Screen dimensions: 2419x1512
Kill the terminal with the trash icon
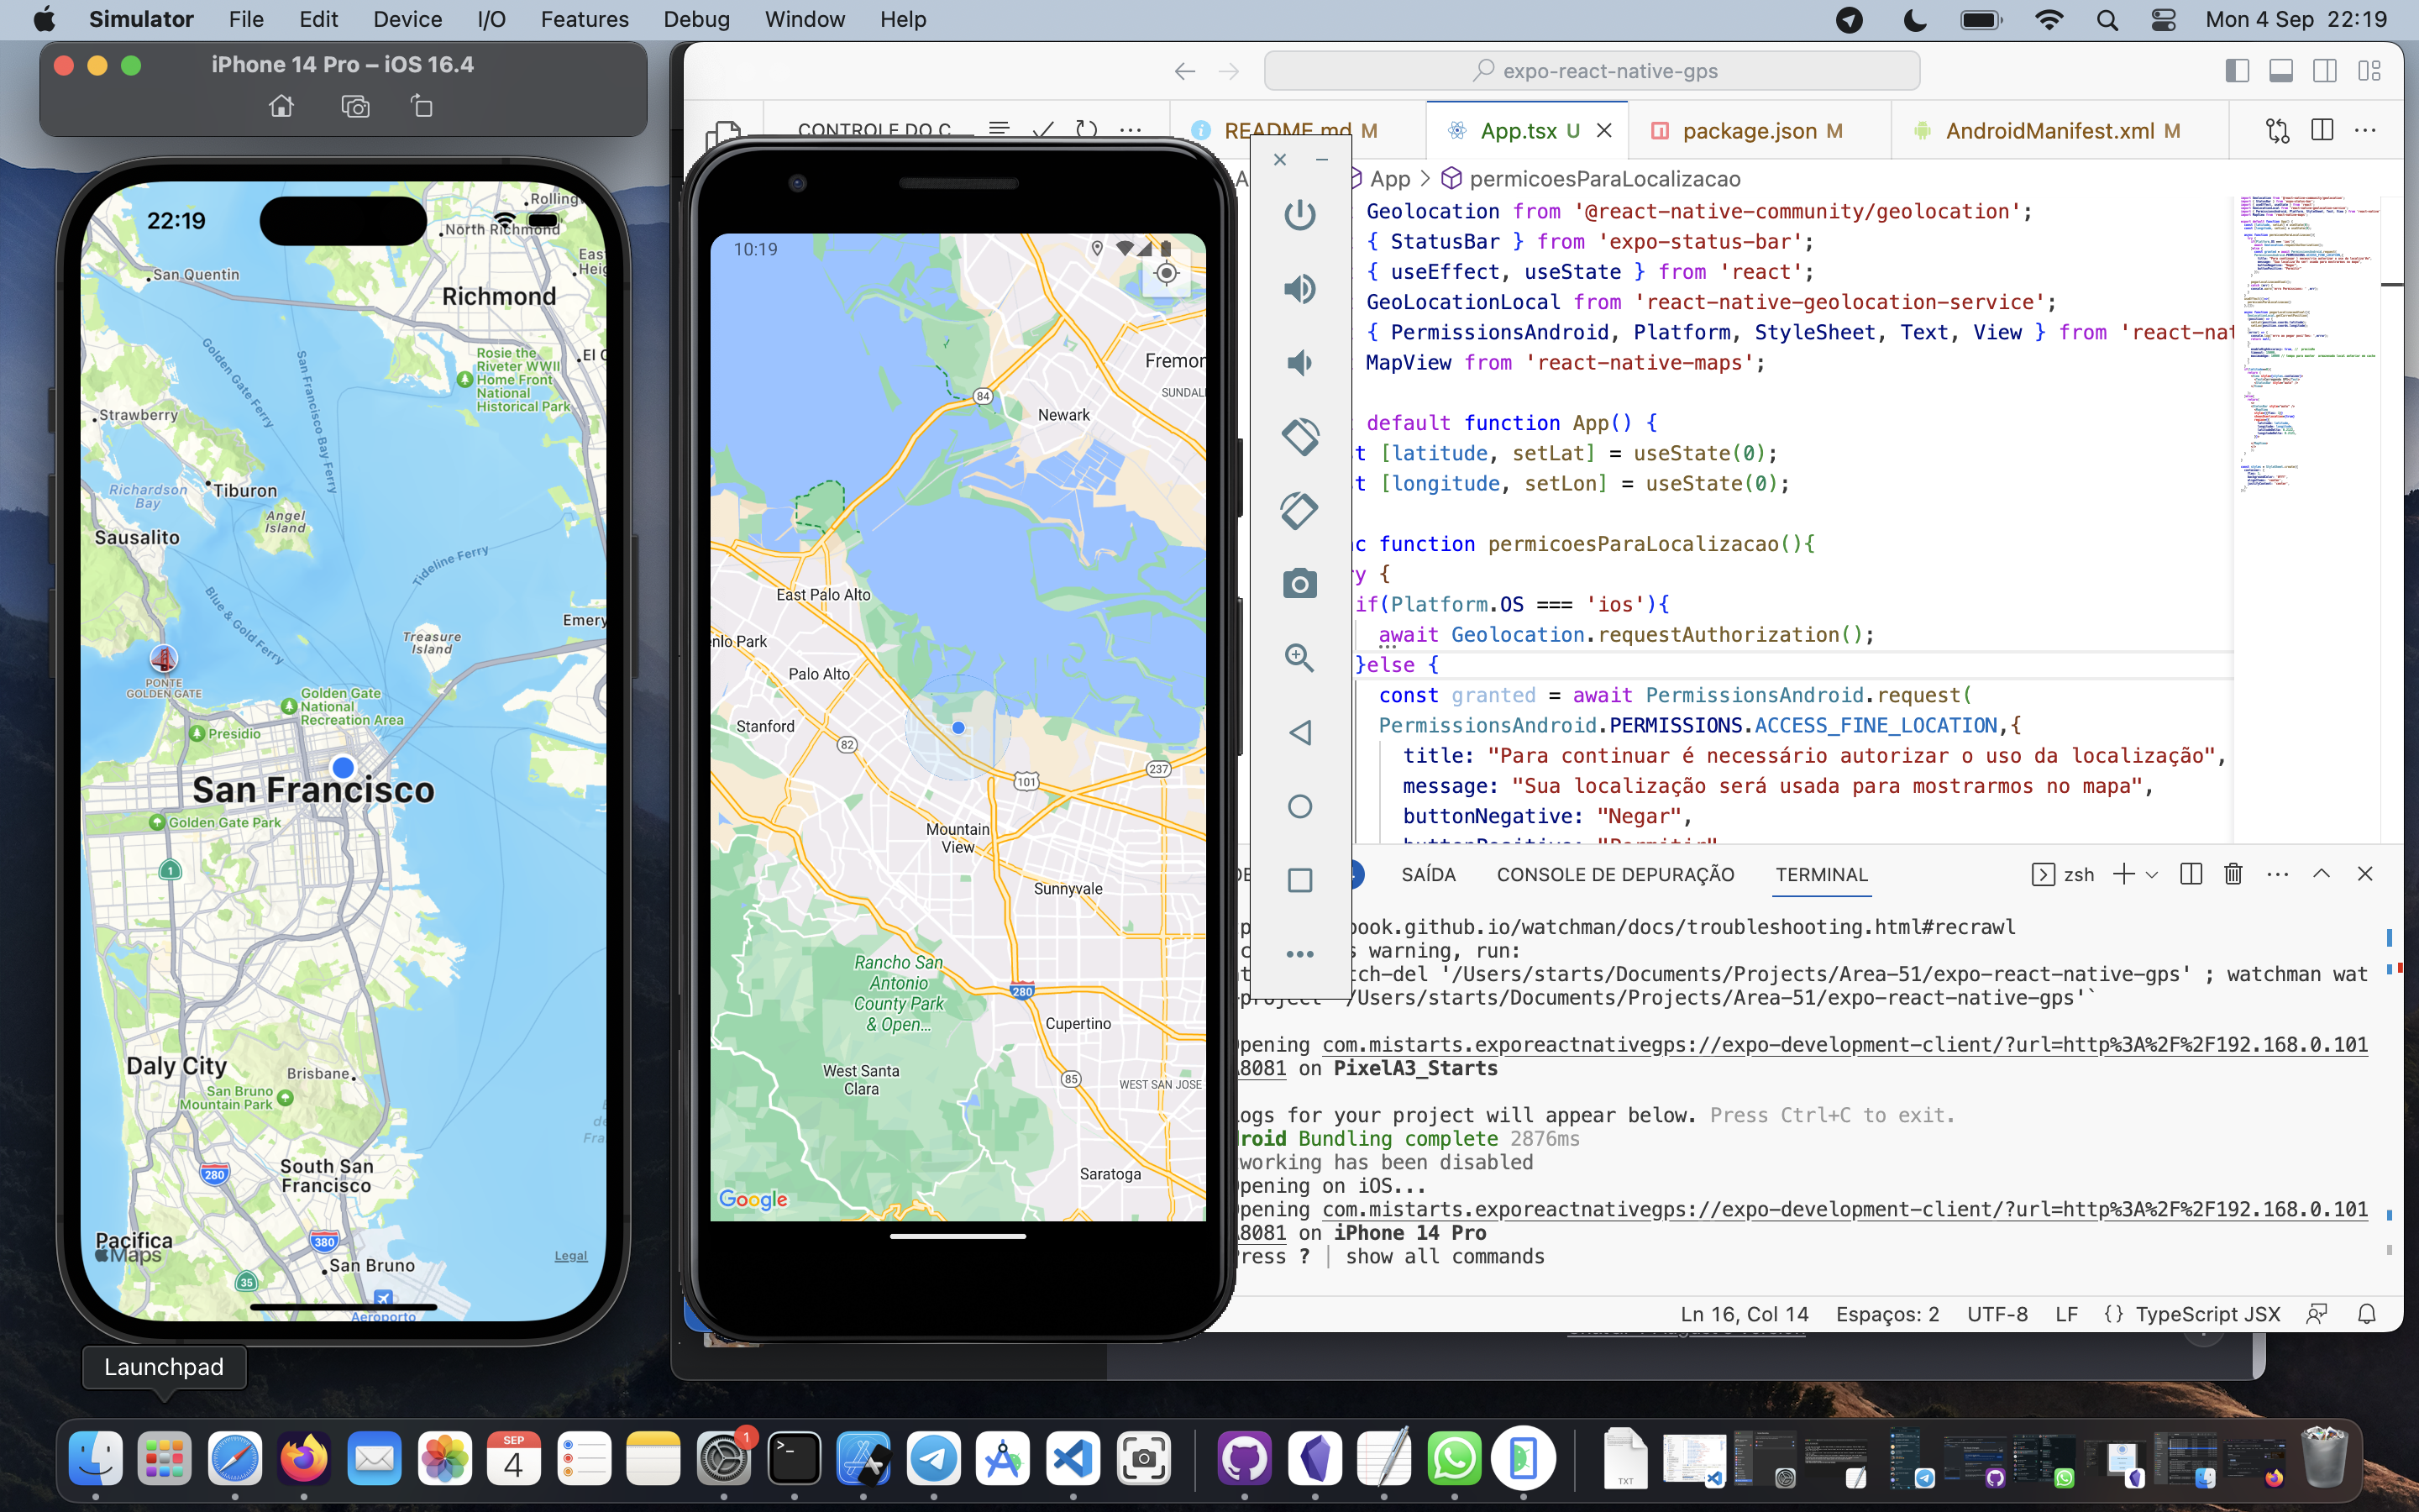point(2233,874)
